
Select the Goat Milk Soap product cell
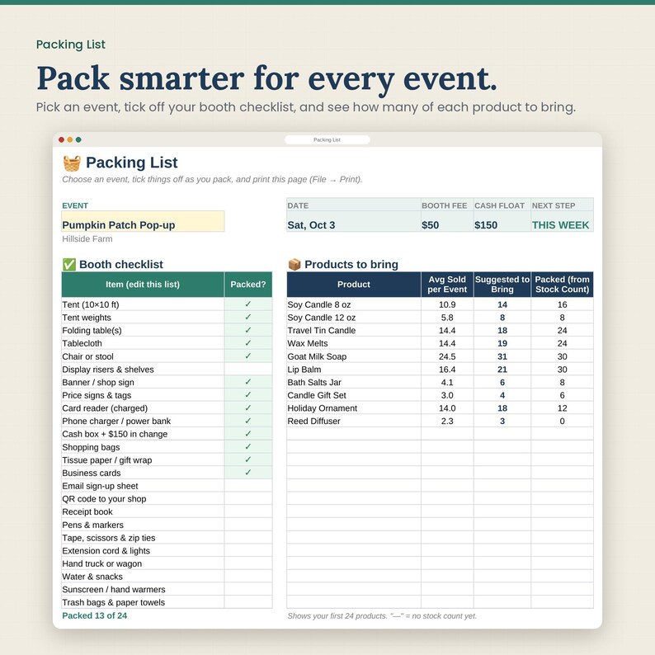coord(354,356)
